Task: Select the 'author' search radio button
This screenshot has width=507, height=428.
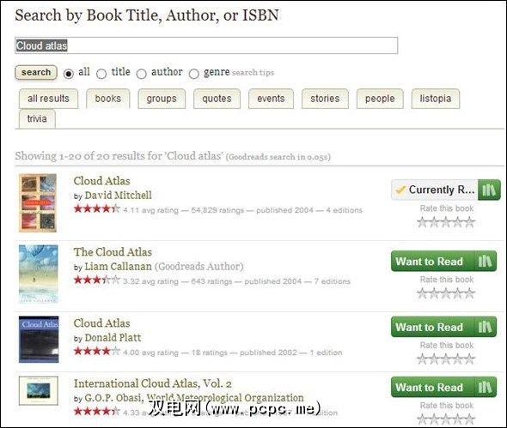Action: click(x=141, y=74)
